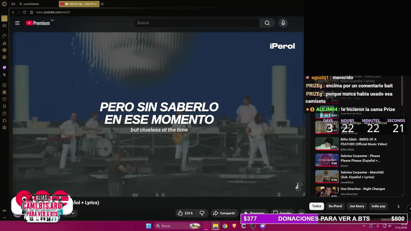Open File Explorer from the taskbar
Viewport: 411px width, 231px height.
click(x=215, y=226)
